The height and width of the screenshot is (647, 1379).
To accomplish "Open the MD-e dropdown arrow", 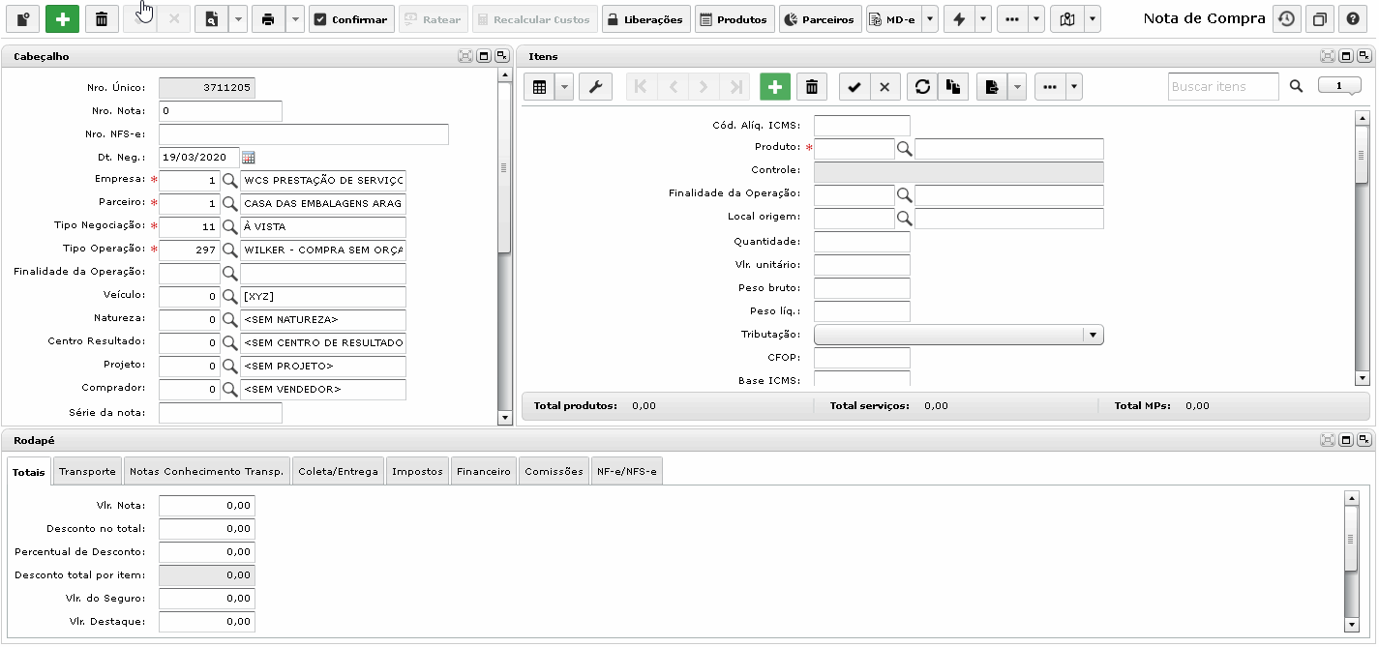I will click(x=929, y=19).
